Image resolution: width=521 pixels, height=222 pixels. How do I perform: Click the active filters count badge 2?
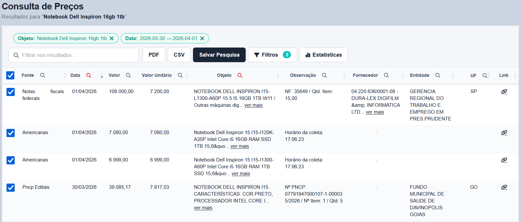coord(287,55)
